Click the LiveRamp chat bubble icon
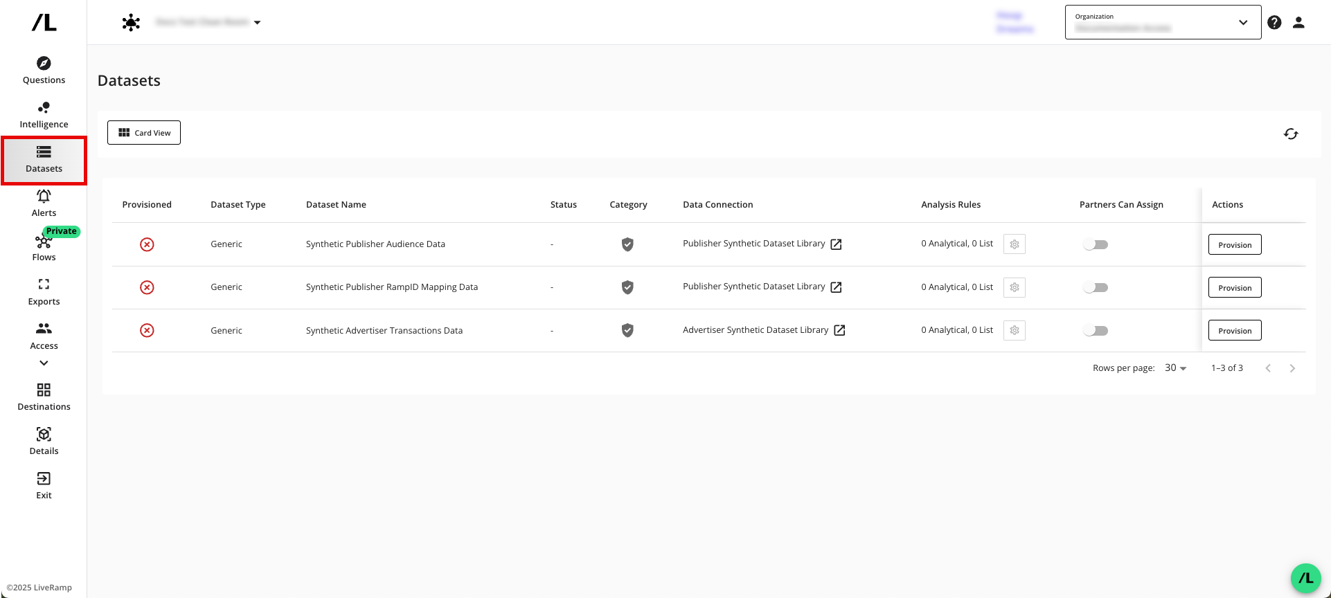The image size is (1331, 598). click(1305, 578)
